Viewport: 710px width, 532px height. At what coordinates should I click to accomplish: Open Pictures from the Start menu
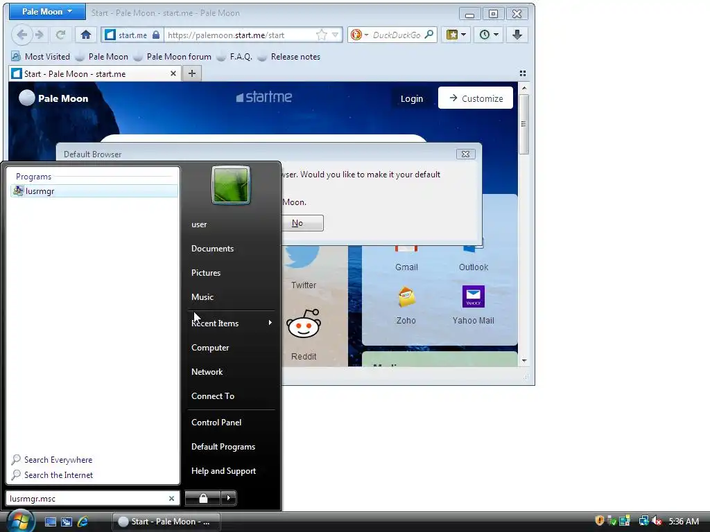pos(206,273)
